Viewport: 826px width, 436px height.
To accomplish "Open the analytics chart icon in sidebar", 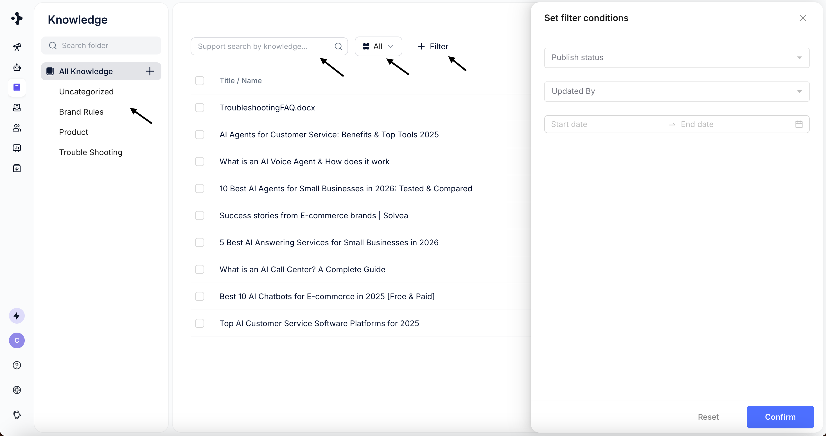I will click(17, 148).
